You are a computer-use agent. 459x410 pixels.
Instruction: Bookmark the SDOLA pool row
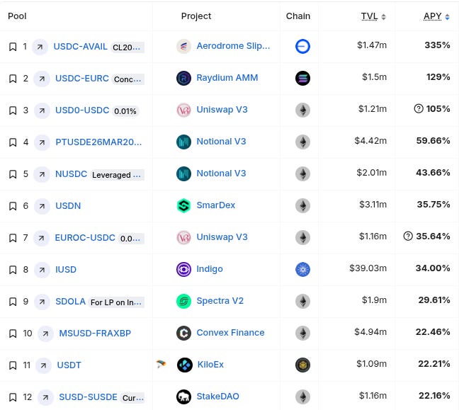tap(13, 302)
